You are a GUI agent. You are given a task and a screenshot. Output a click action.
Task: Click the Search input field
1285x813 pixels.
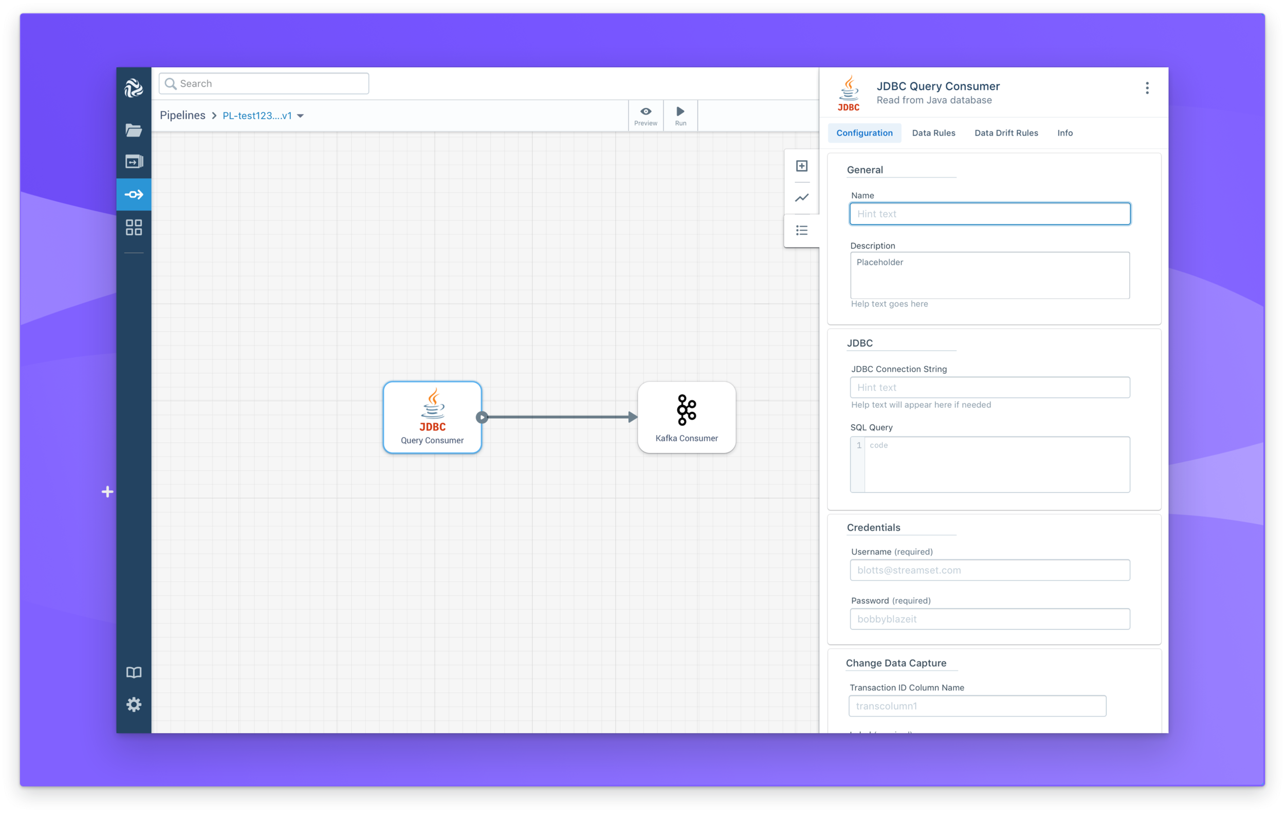[x=263, y=83]
